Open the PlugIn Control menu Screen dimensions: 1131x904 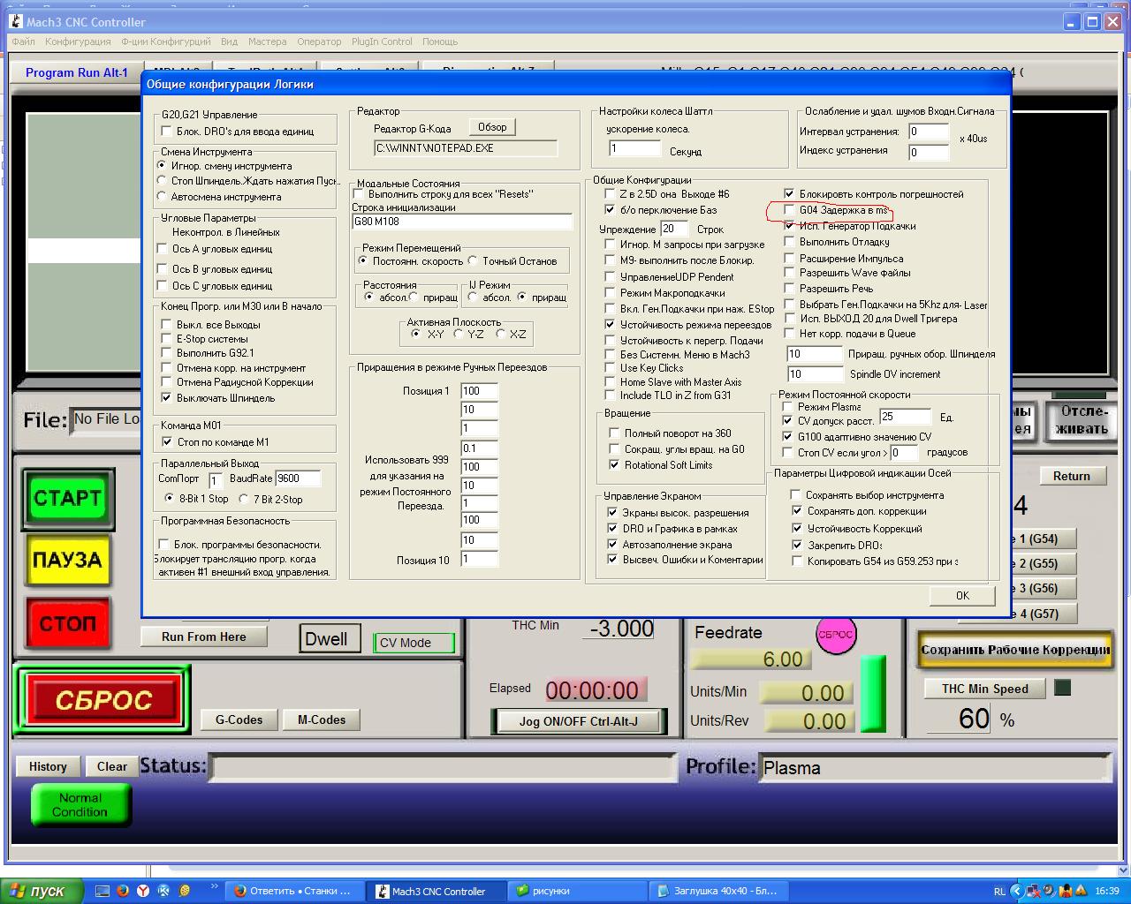tap(382, 41)
